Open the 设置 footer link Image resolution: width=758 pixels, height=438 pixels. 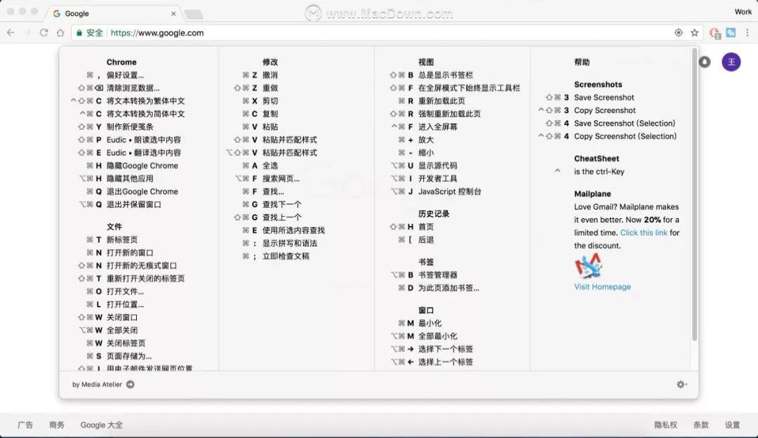coord(732,425)
